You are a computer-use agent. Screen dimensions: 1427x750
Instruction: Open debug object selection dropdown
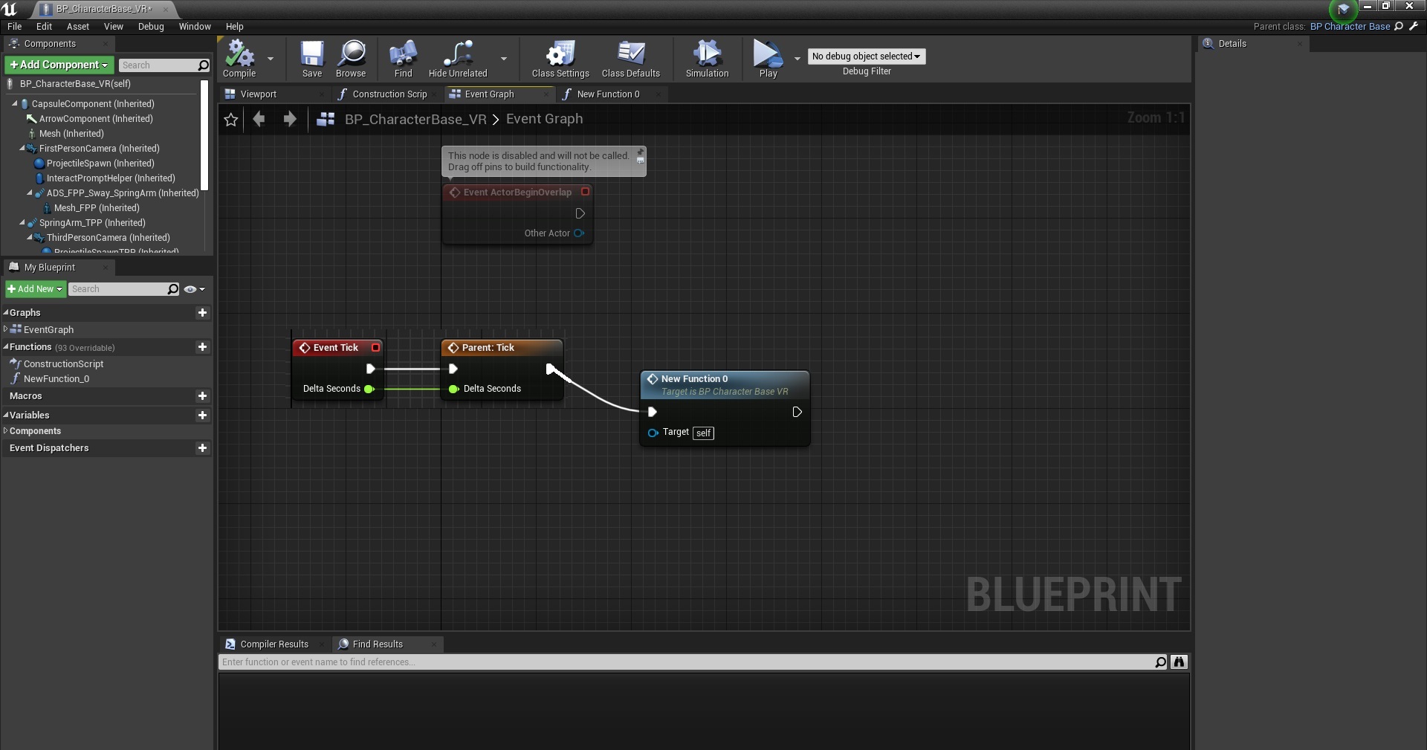point(866,56)
